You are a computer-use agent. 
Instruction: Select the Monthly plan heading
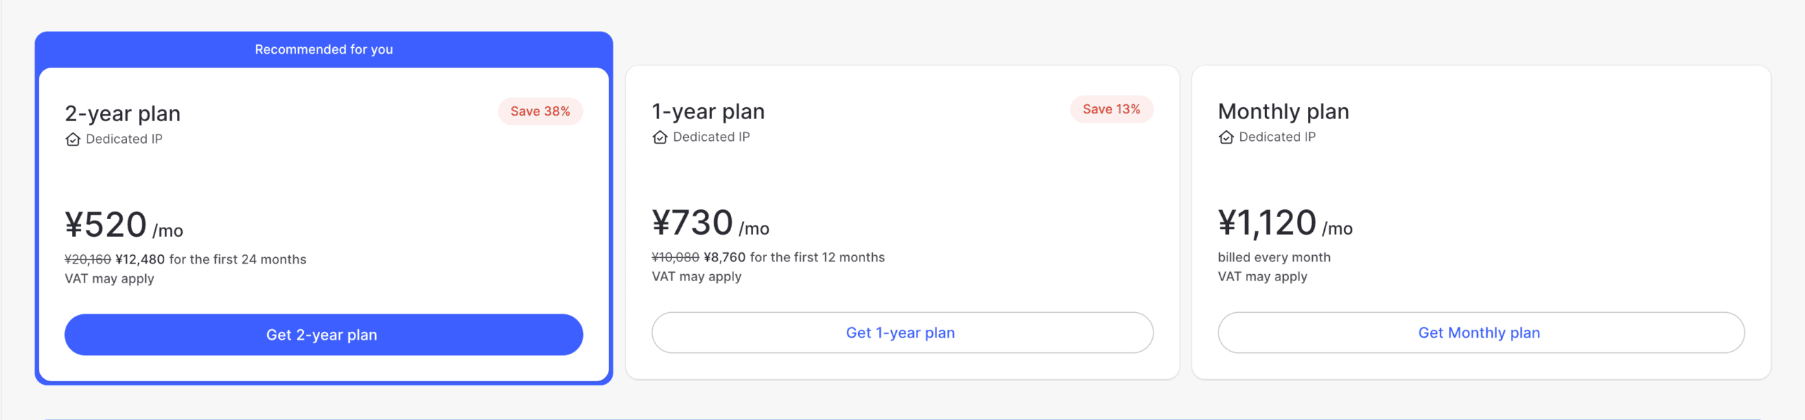pyautogui.click(x=1283, y=111)
